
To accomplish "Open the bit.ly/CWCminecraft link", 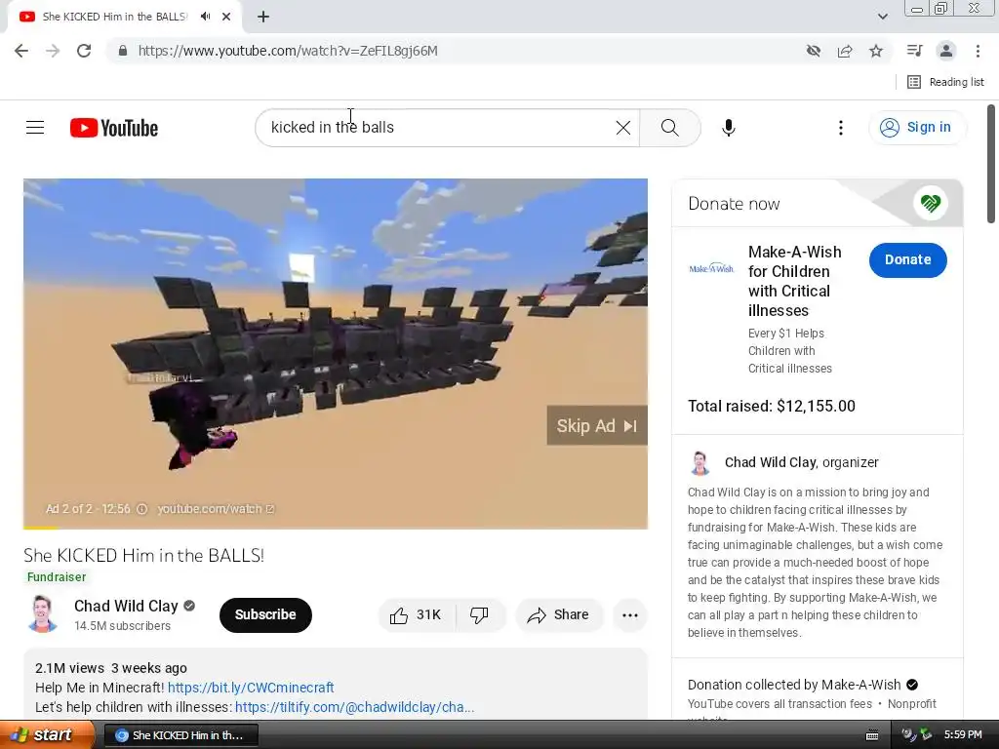I will pos(251,688).
